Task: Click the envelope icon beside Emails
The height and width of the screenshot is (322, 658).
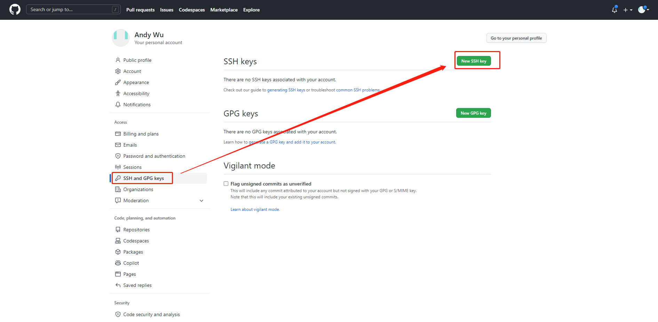Action: (118, 145)
